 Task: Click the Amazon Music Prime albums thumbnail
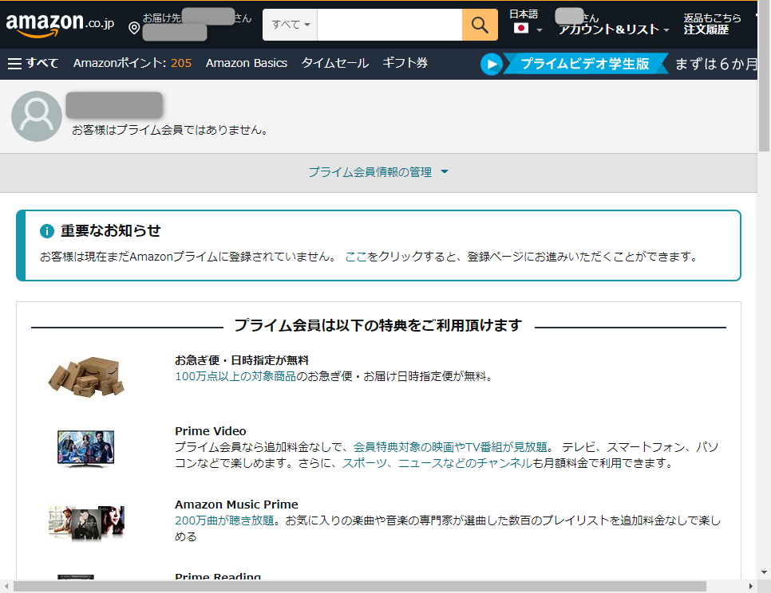[x=86, y=524]
